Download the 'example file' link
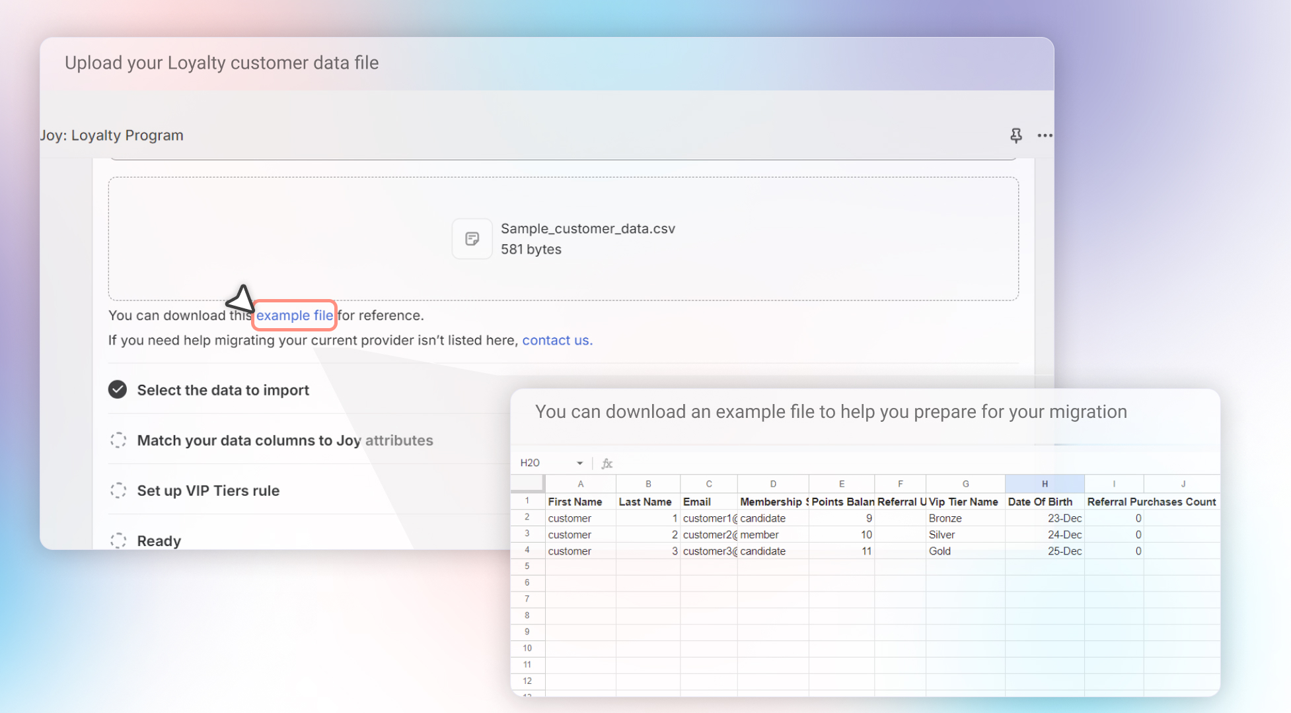The image size is (1291, 713). point(295,316)
